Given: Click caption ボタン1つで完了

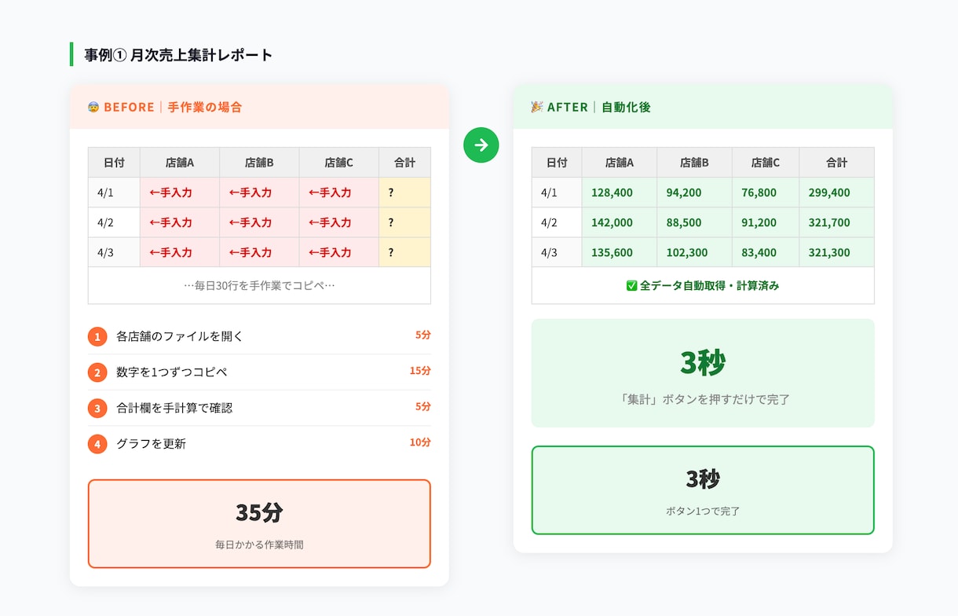Looking at the screenshot, I should pyautogui.click(x=703, y=511).
